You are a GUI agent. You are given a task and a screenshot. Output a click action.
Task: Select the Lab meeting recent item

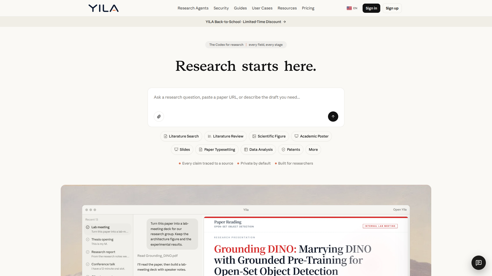pos(108,229)
